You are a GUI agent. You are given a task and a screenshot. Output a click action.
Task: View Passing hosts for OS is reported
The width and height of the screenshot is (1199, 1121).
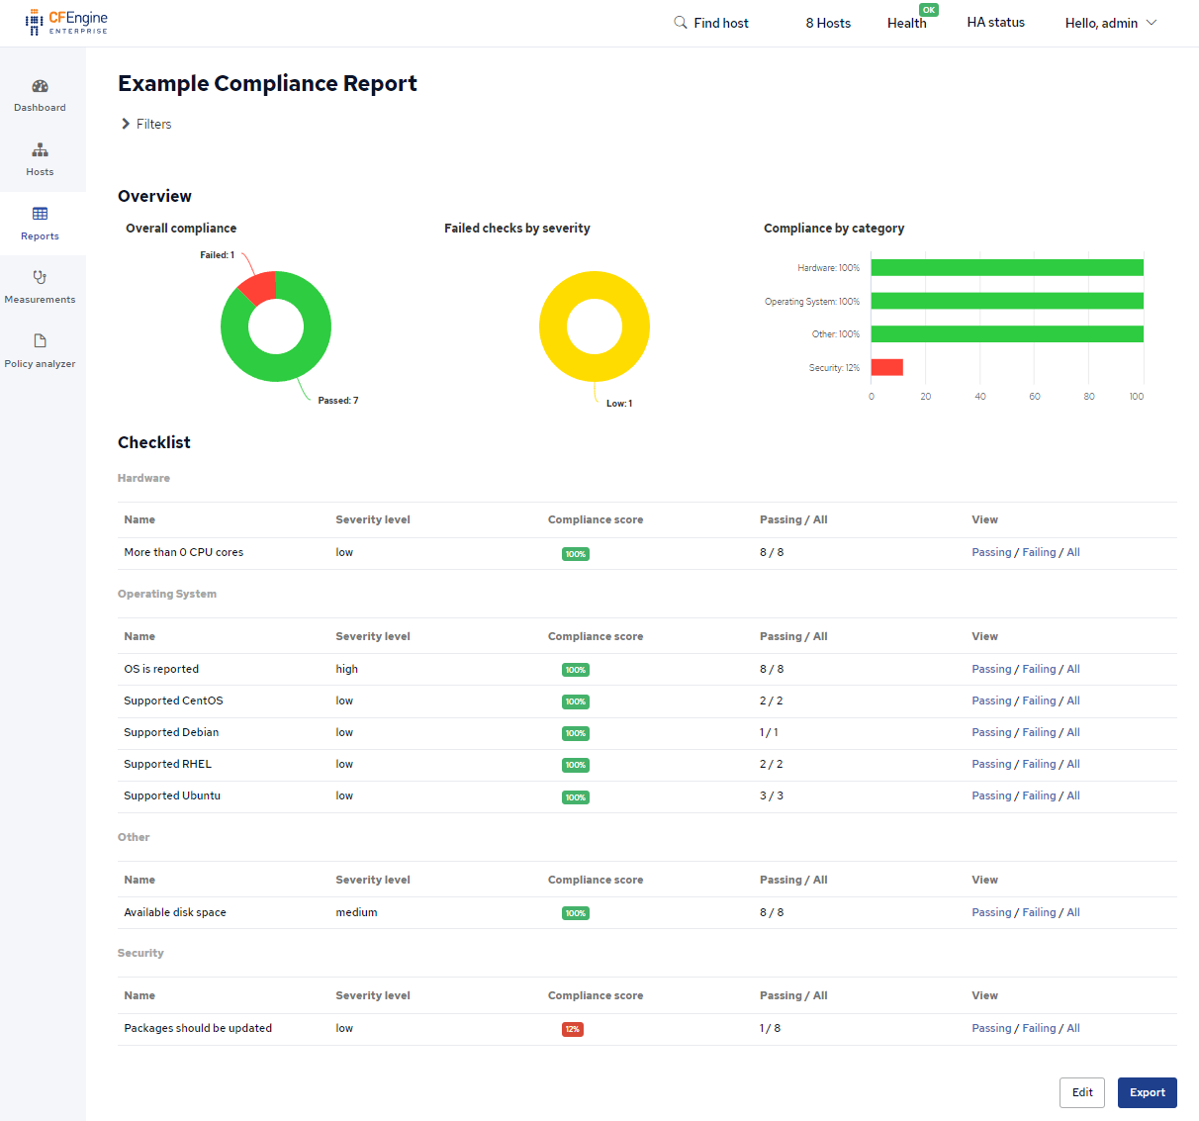pyautogui.click(x=991, y=669)
